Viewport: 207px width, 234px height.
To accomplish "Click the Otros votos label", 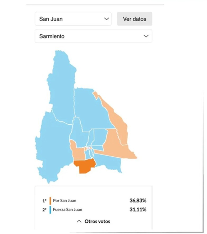I will pyautogui.click(x=97, y=221).
